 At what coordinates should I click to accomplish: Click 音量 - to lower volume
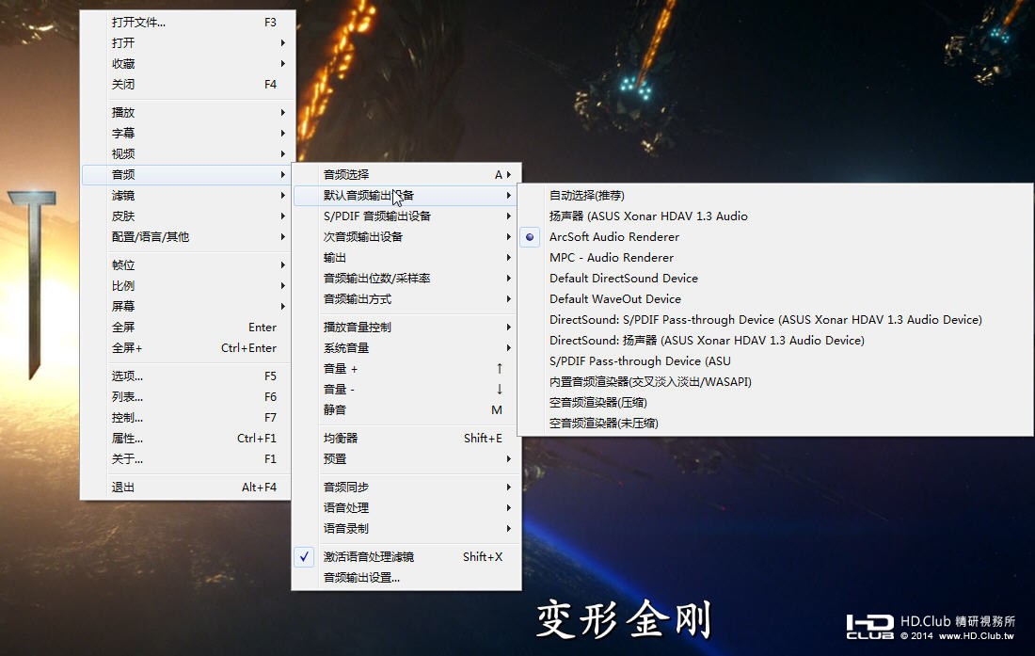coord(406,390)
